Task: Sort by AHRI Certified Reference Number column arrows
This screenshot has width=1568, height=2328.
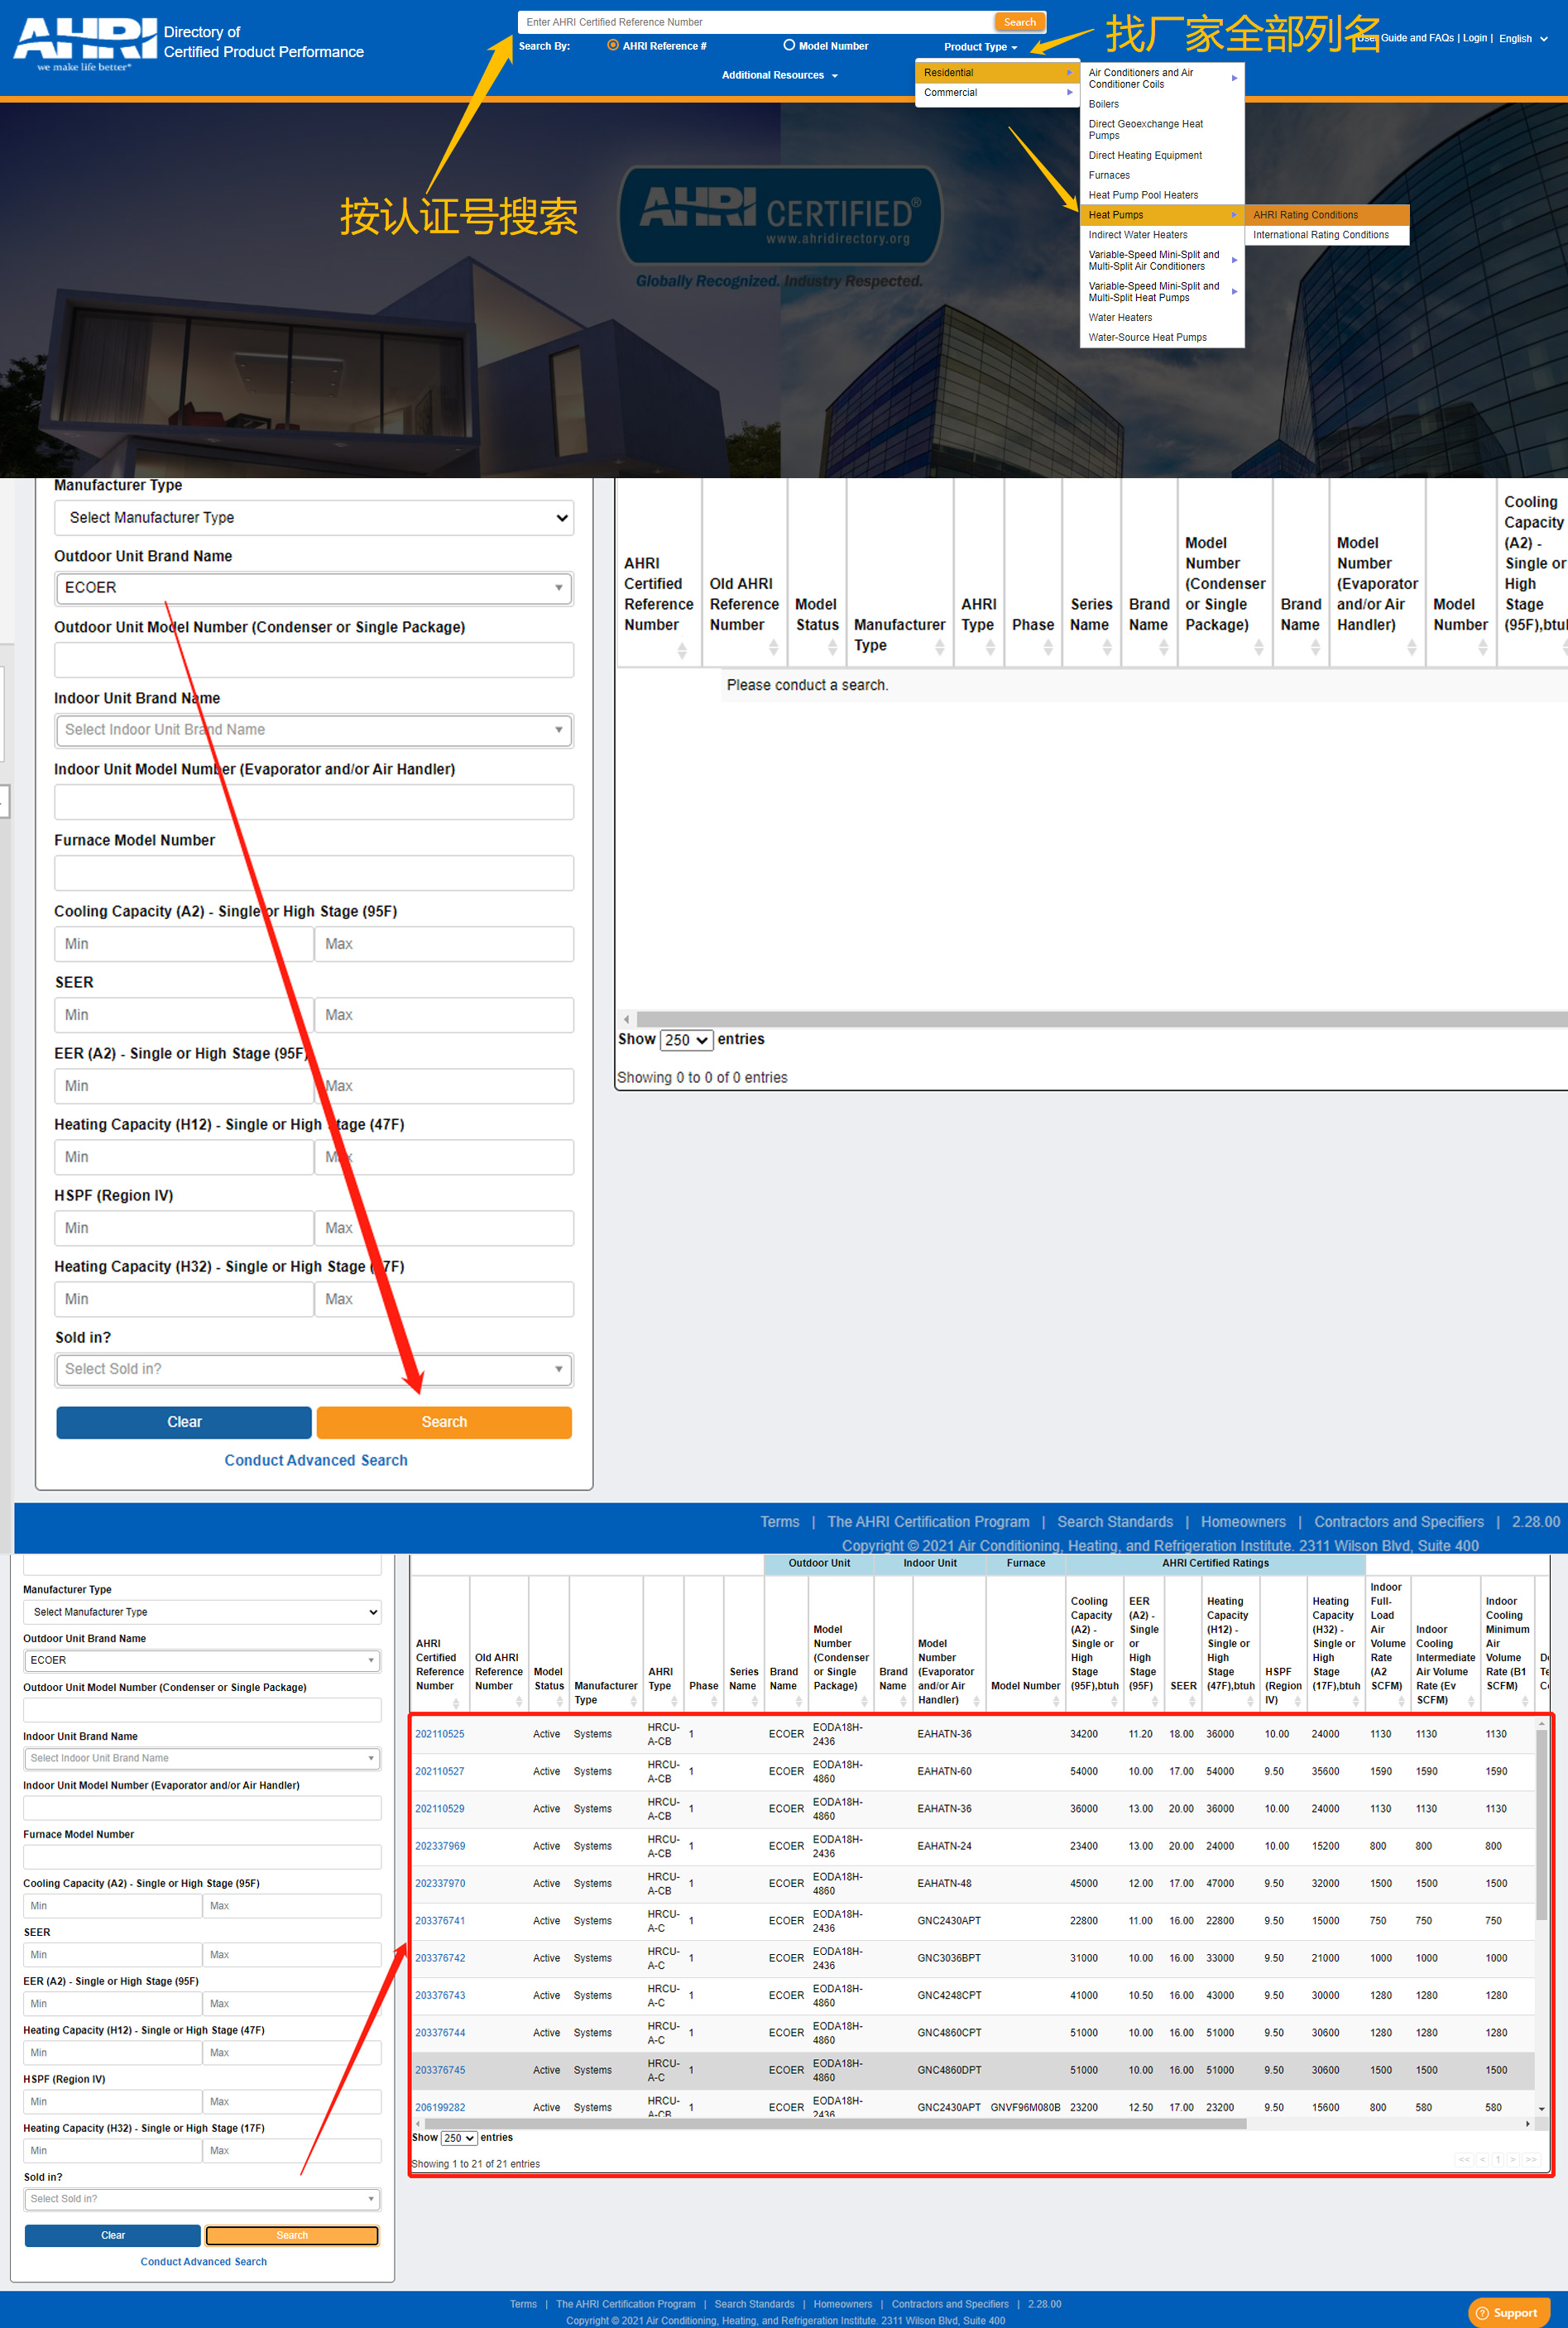Action: pos(681,651)
